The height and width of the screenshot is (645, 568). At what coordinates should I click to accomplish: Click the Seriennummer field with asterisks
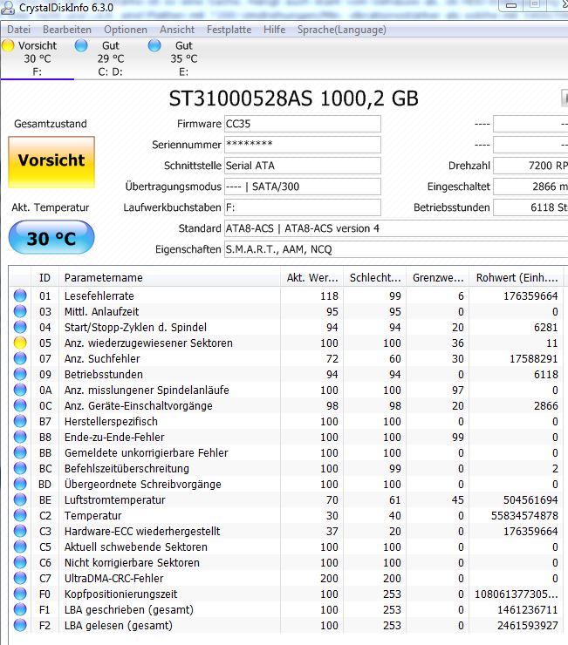pos(303,145)
